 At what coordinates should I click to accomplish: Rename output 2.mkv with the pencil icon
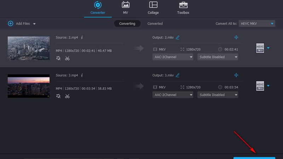pos(178,37)
